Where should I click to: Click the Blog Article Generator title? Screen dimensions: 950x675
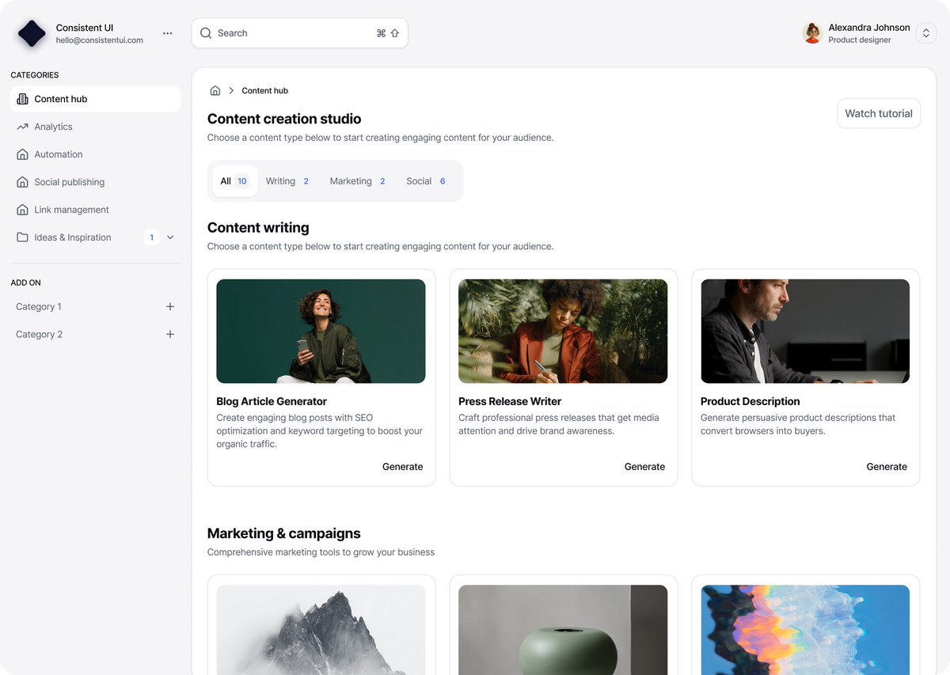[x=272, y=401]
